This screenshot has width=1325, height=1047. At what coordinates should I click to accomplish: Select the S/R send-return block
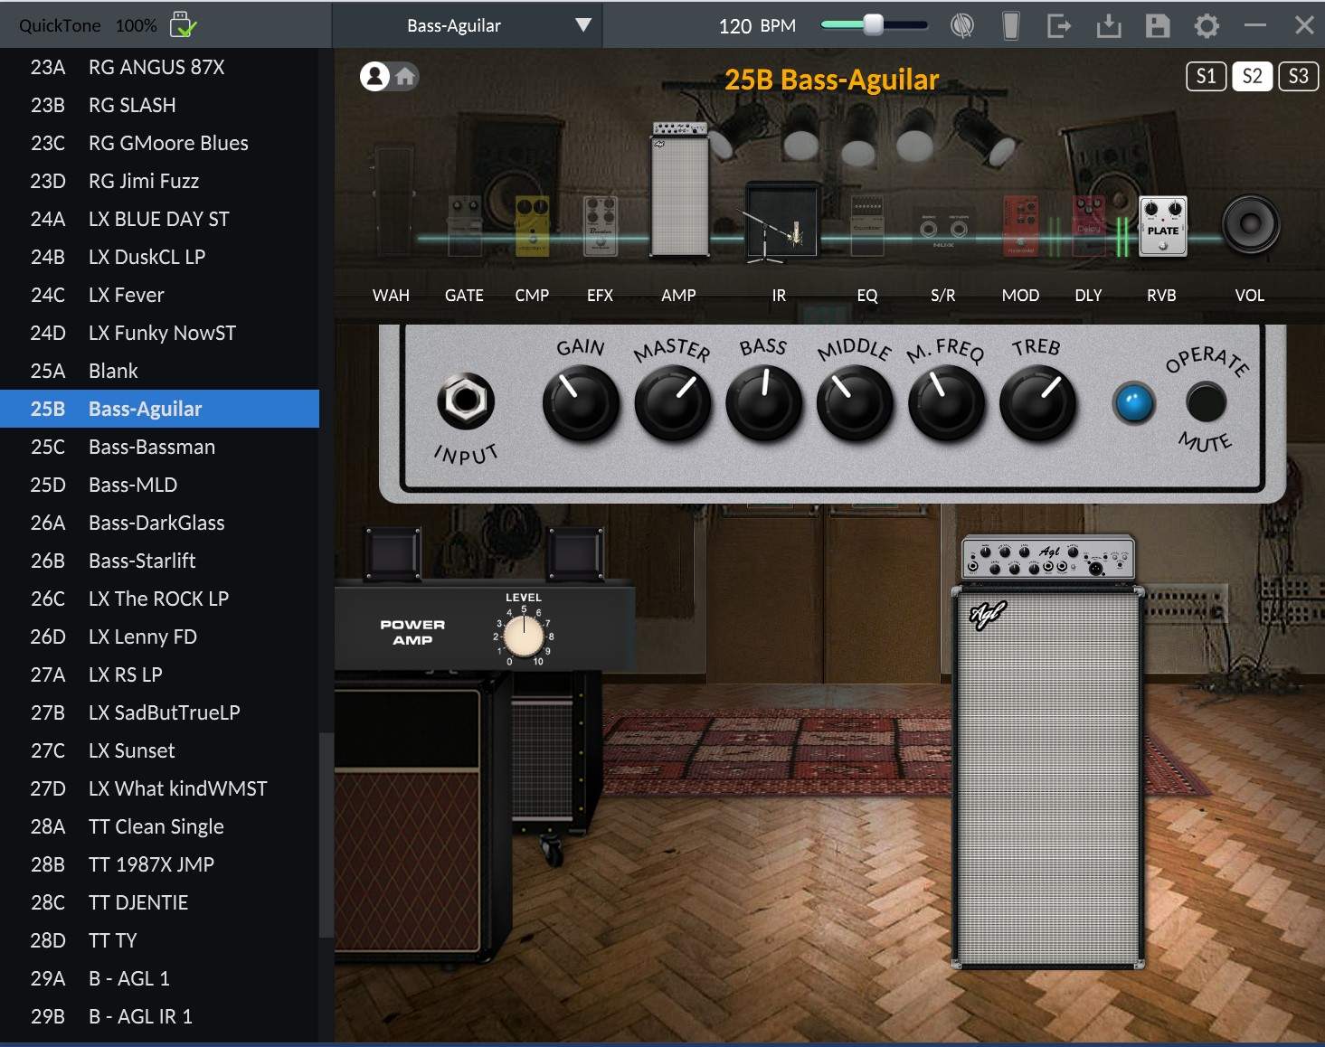(x=943, y=229)
